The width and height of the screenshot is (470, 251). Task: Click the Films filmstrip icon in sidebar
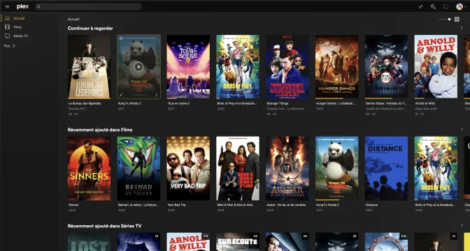(8, 27)
